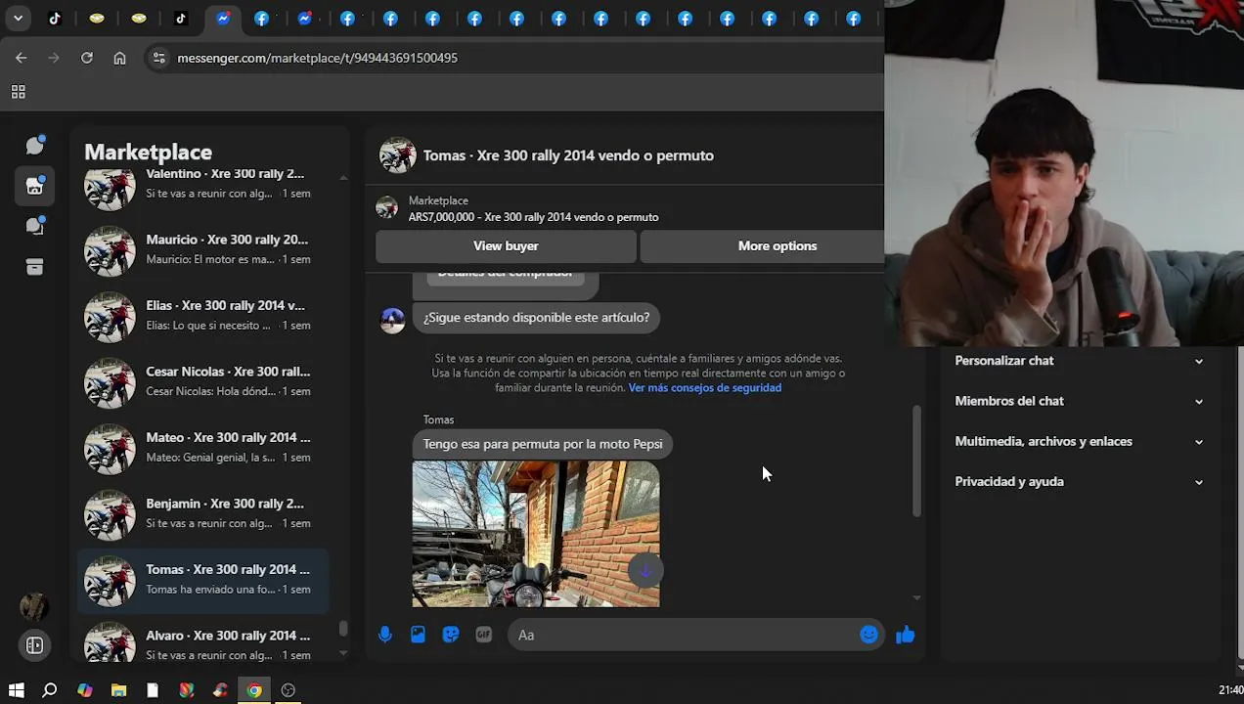
Task: Open the Marketplace icon in the sidebar
Action: pyautogui.click(x=35, y=186)
